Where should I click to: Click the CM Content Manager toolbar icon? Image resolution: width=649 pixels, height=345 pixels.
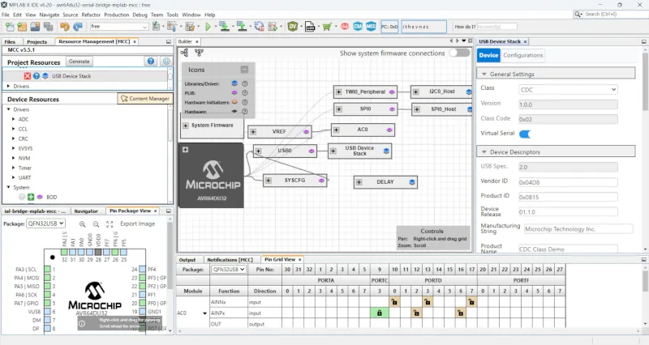[x=358, y=27]
